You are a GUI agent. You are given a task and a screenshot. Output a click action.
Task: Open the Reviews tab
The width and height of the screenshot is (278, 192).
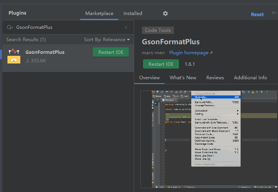(x=215, y=78)
